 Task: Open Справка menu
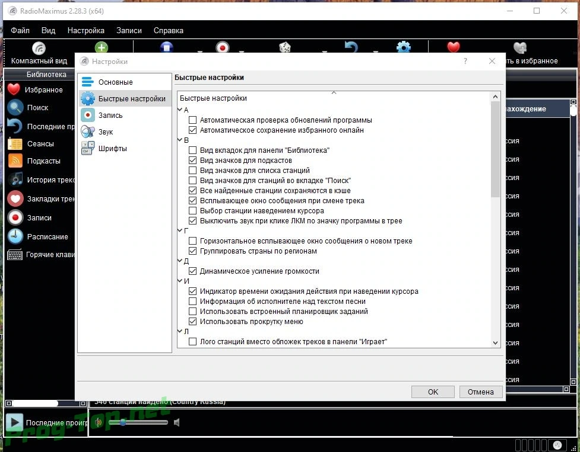coord(169,30)
